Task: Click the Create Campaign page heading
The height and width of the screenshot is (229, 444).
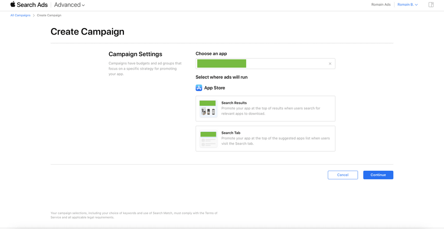Action: [88, 32]
